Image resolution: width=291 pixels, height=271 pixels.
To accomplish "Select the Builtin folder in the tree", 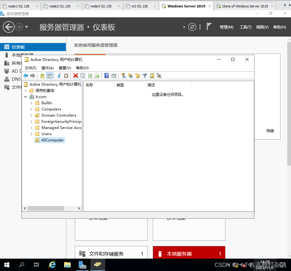I will [44, 103].
